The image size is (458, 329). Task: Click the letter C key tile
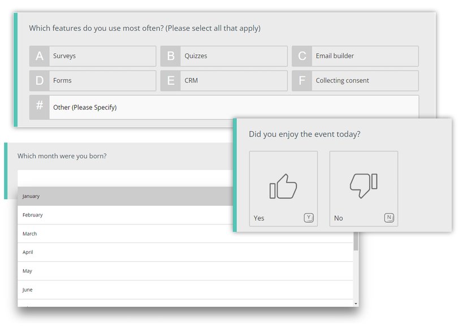[x=302, y=56]
